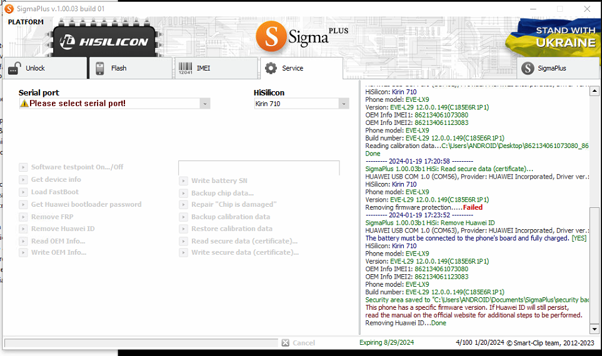Click arrow icon beside Write OEM Info

tap(23, 253)
